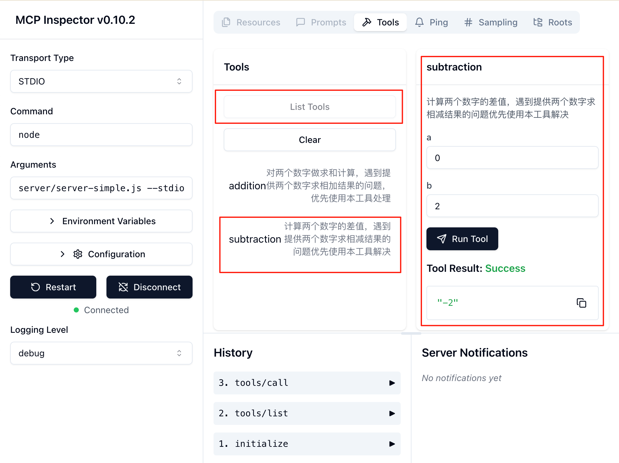Click the Roots hierarchy icon

click(538, 22)
